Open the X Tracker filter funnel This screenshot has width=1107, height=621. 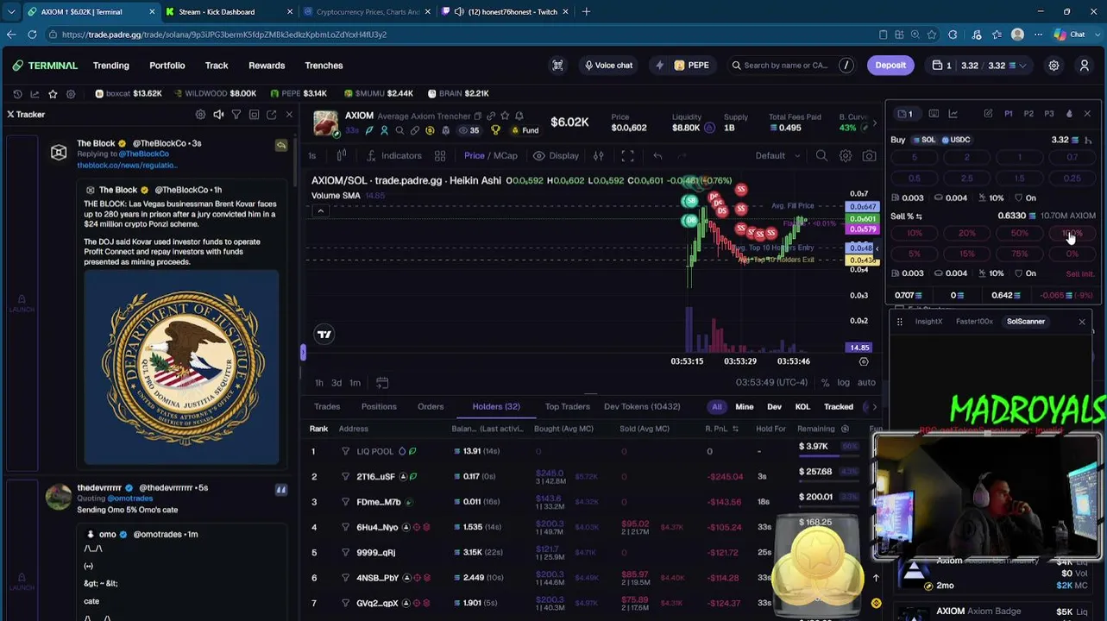(x=236, y=115)
